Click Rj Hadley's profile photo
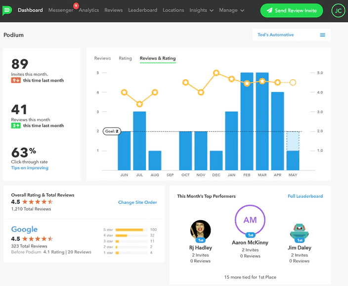348x286 pixels. pyautogui.click(x=201, y=230)
